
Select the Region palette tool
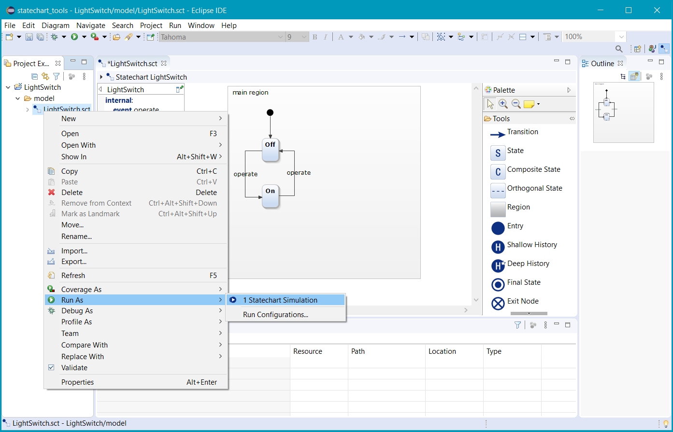pyautogui.click(x=510, y=209)
